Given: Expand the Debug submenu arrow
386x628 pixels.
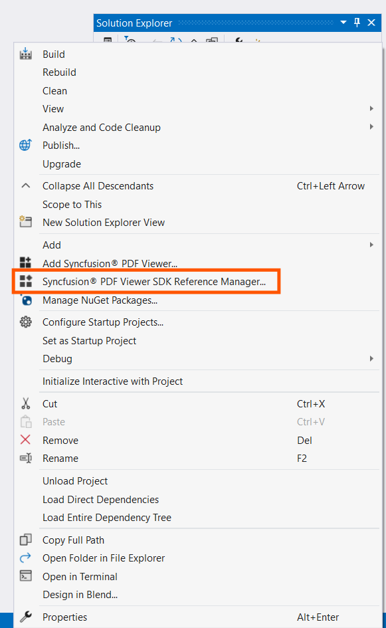Looking at the screenshot, I should (371, 358).
